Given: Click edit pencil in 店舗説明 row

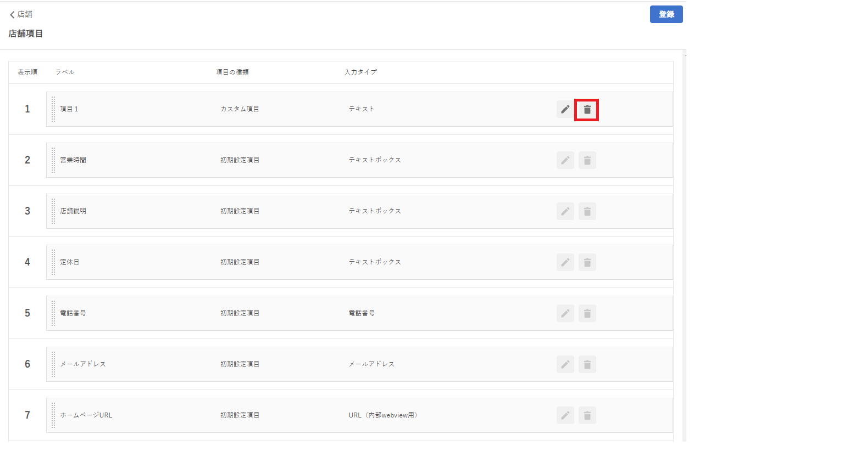Looking at the screenshot, I should tap(565, 211).
